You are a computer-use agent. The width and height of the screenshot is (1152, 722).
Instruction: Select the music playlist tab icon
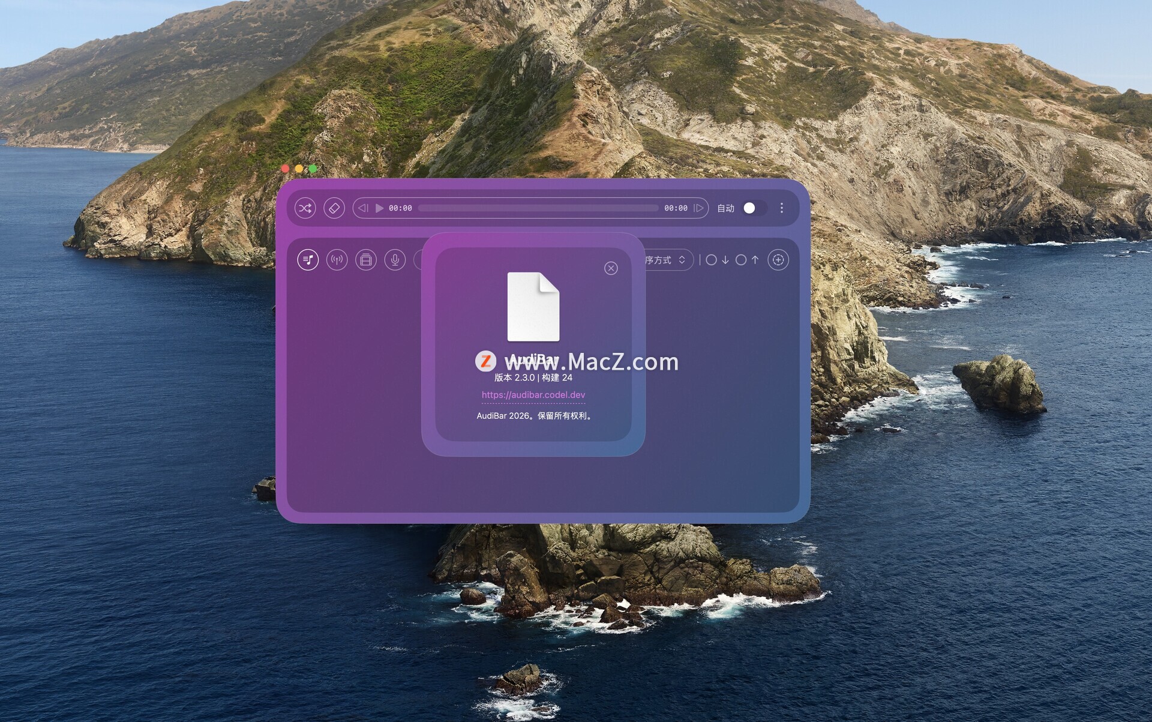(308, 260)
